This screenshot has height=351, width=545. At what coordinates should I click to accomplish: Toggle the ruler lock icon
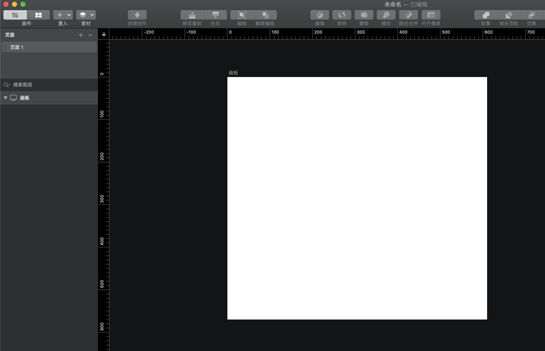tap(103, 34)
